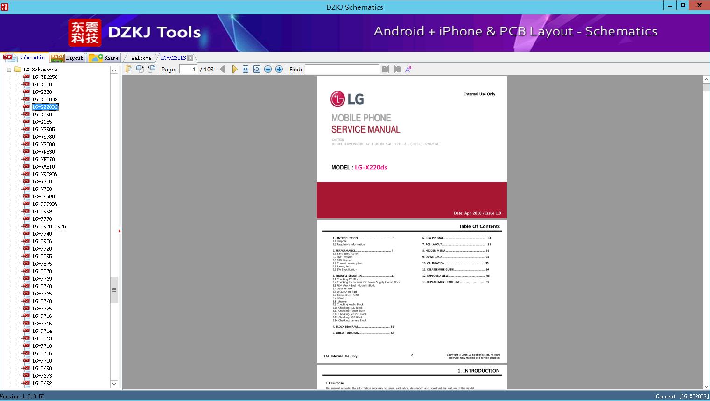Open LG-X190 schematic
The width and height of the screenshot is (710, 401).
(42, 114)
